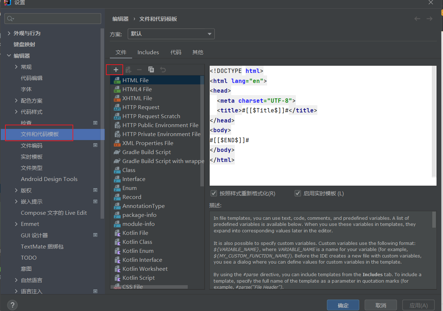Click the 应用(A) button
The height and width of the screenshot is (311, 443).
click(x=419, y=305)
